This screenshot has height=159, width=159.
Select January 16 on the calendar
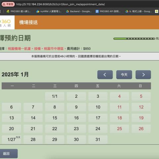[76, 118]
